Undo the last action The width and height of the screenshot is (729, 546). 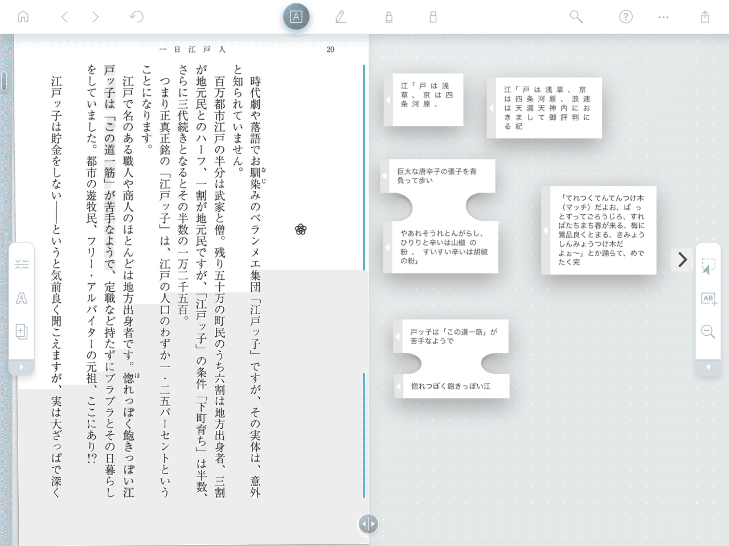click(x=136, y=17)
